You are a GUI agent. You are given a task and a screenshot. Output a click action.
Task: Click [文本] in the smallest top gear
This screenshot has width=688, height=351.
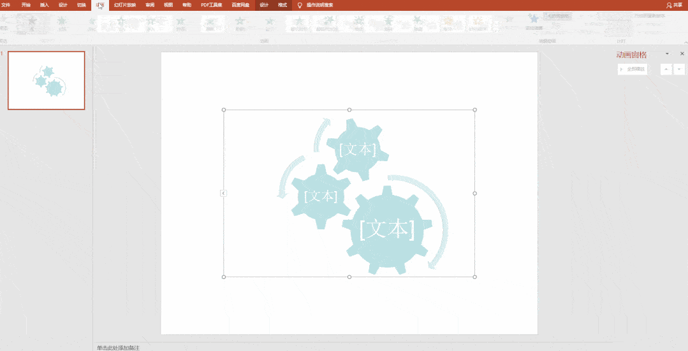coord(358,150)
